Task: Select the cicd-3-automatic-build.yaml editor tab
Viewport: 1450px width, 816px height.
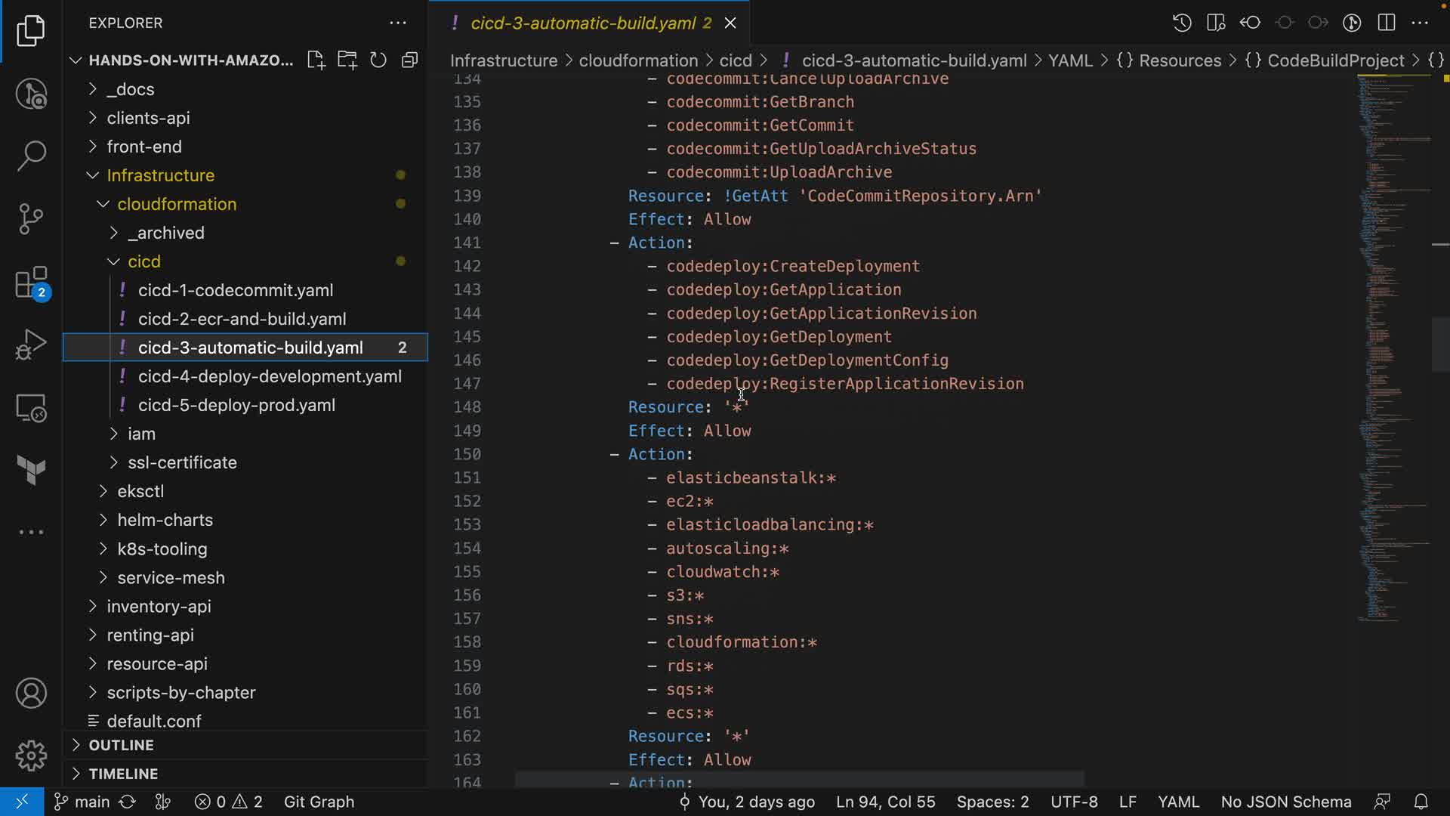Action: click(x=582, y=23)
